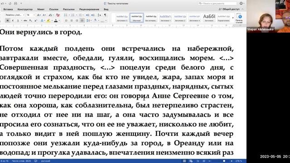The width and height of the screenshot is (290, 163).
Task: Decrease paragraph indent
Action: [x=87, y=15]
